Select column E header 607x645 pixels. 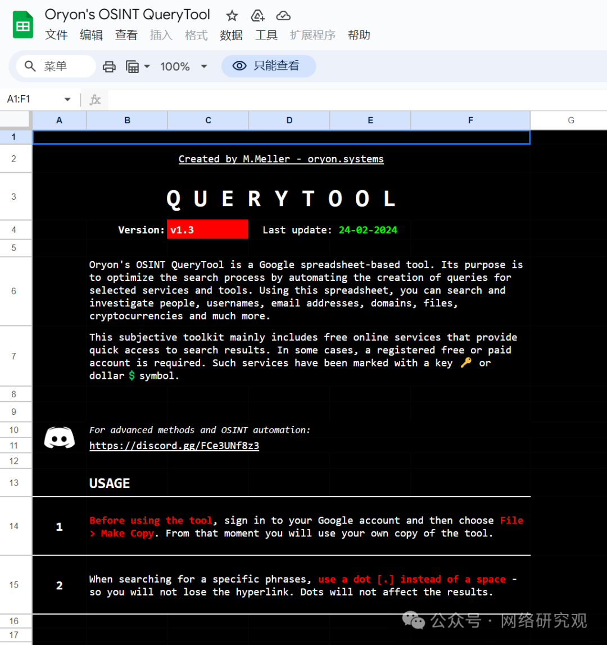370,120
